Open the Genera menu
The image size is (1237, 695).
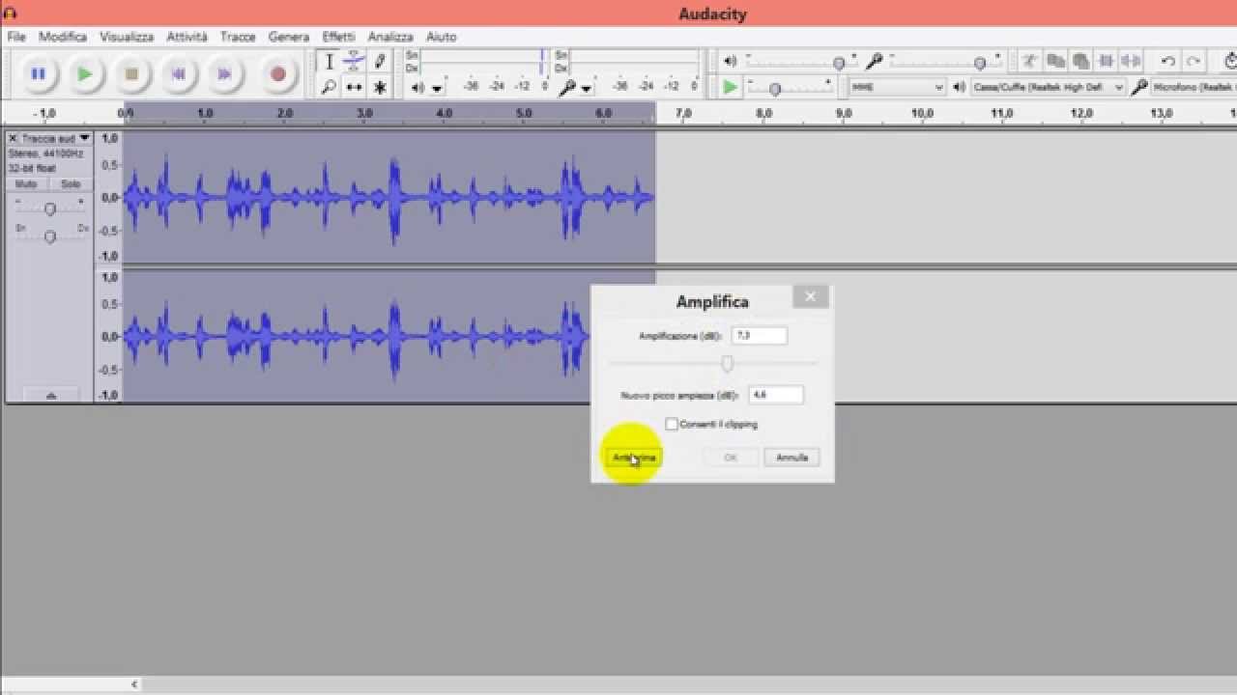(x=289, y=37)
